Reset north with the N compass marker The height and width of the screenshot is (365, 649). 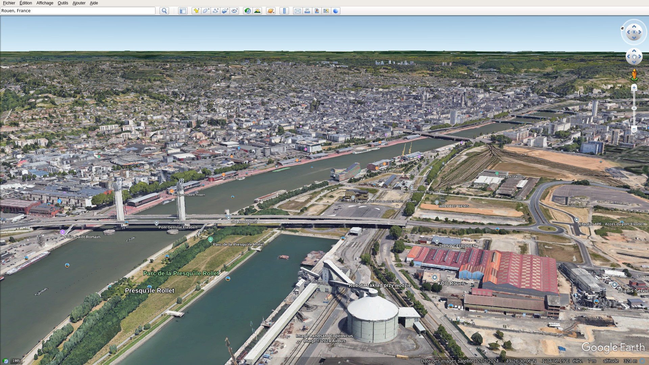(622, 28)
